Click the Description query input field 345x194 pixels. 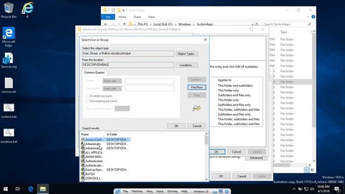(150, 88)
